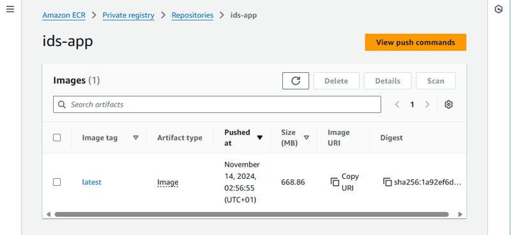Open the hamburger navigation menu
Viewport: 511px width, 235px height.
(10, 9)
